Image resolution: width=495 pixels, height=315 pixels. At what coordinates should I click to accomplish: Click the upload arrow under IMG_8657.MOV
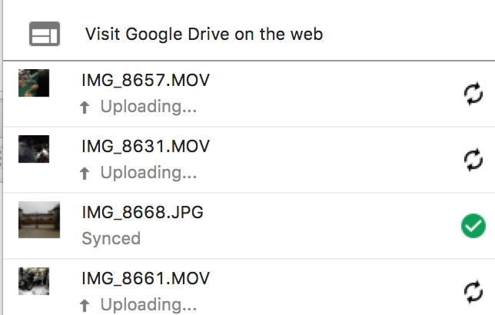point(86,108)
